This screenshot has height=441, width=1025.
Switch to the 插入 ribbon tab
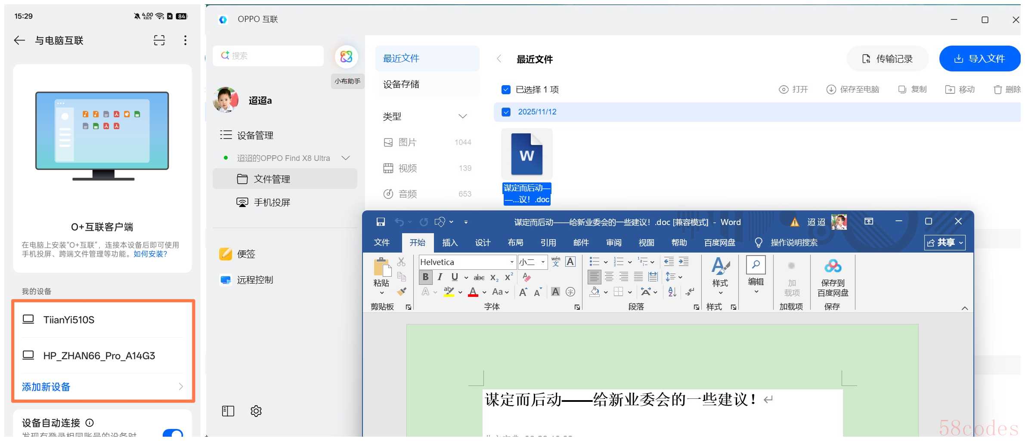450,243
